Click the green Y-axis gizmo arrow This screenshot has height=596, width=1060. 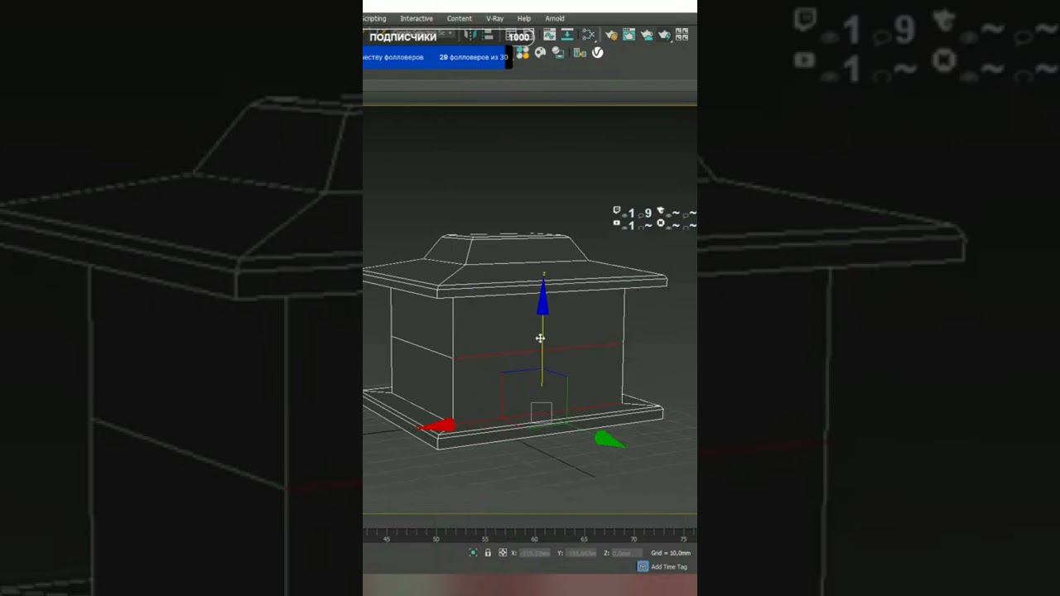[609, 440]
